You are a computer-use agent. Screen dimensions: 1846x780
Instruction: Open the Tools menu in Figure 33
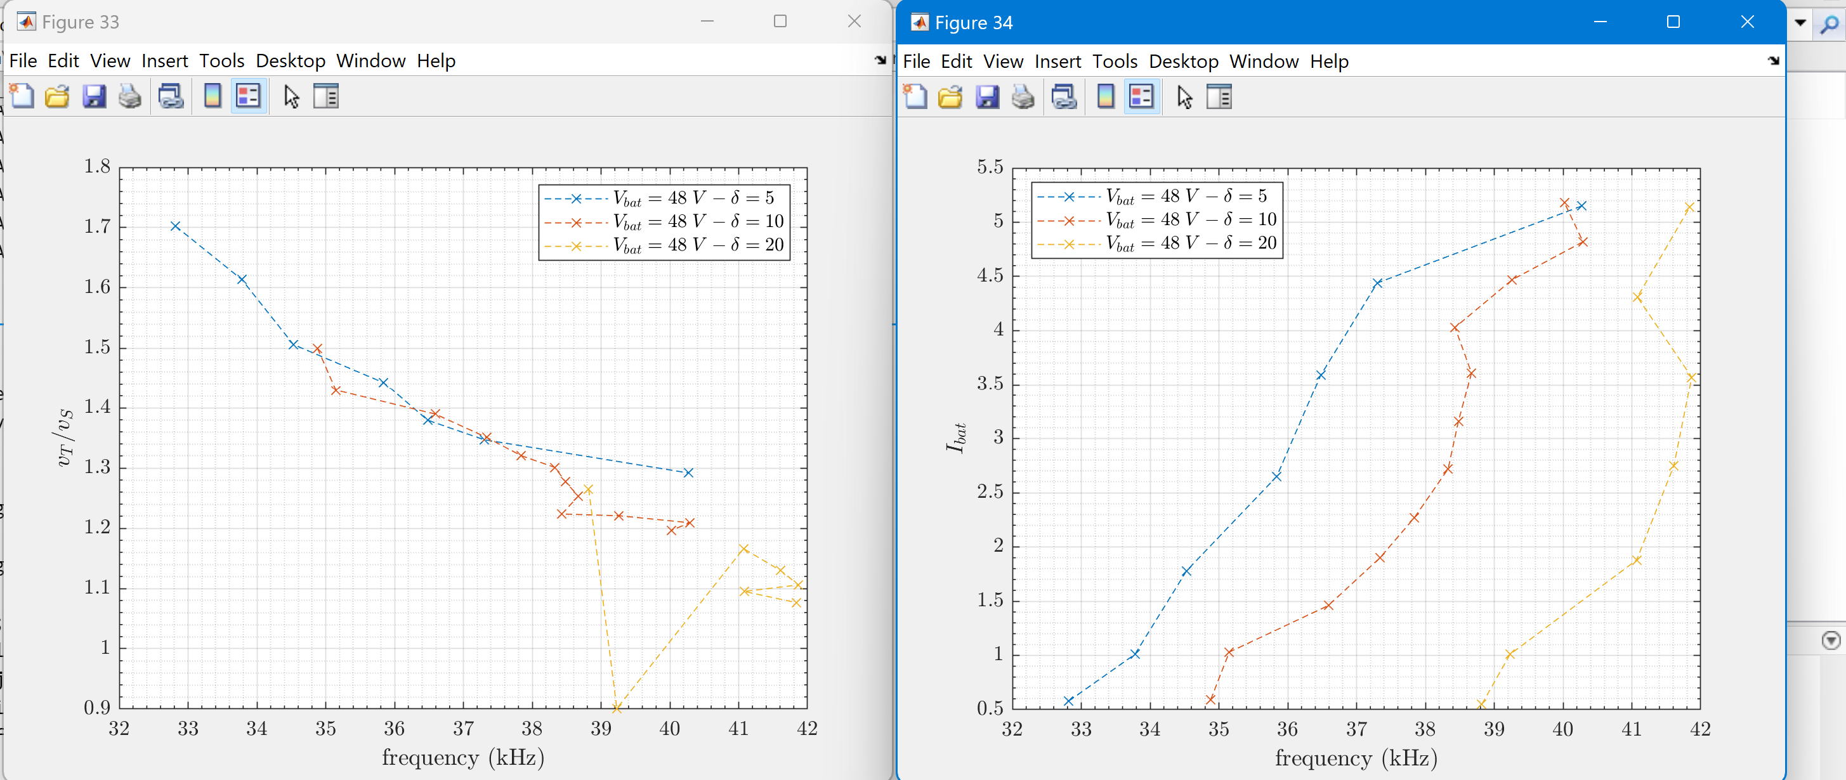(x=221, y=61)
